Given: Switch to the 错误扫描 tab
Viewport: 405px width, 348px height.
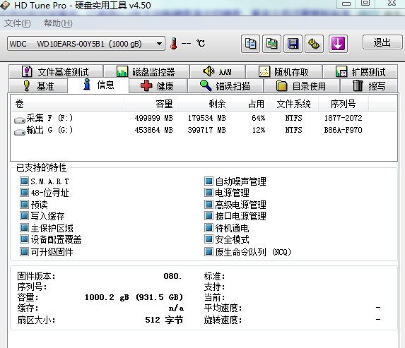Looking at the screenshot, I should (x=225, y=86).
